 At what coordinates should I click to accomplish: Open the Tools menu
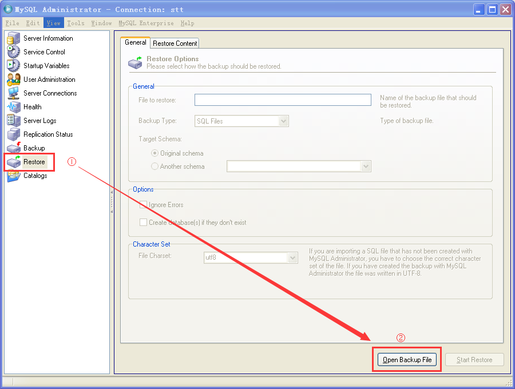pyautogui.click(x=76, y=23)
